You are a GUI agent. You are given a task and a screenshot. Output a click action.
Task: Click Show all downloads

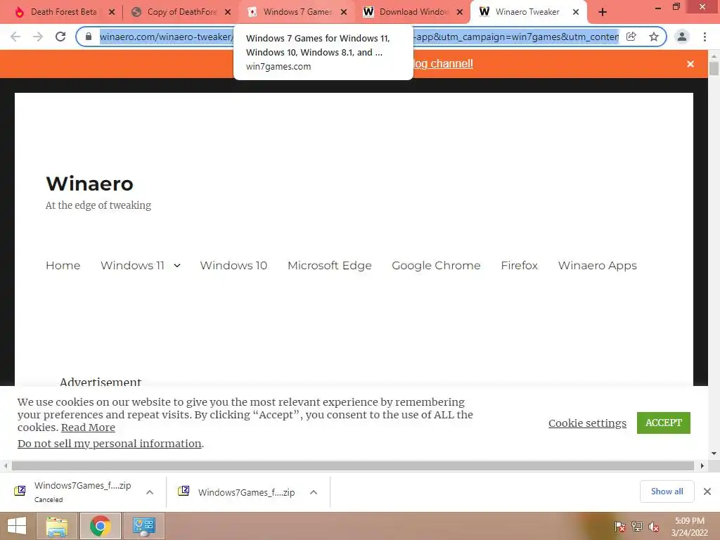[667, 491]
